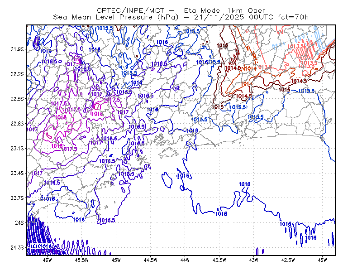362x280 pixels.
Task: Select the 22.2S latitude axis label
Action: tap(17, 74)
